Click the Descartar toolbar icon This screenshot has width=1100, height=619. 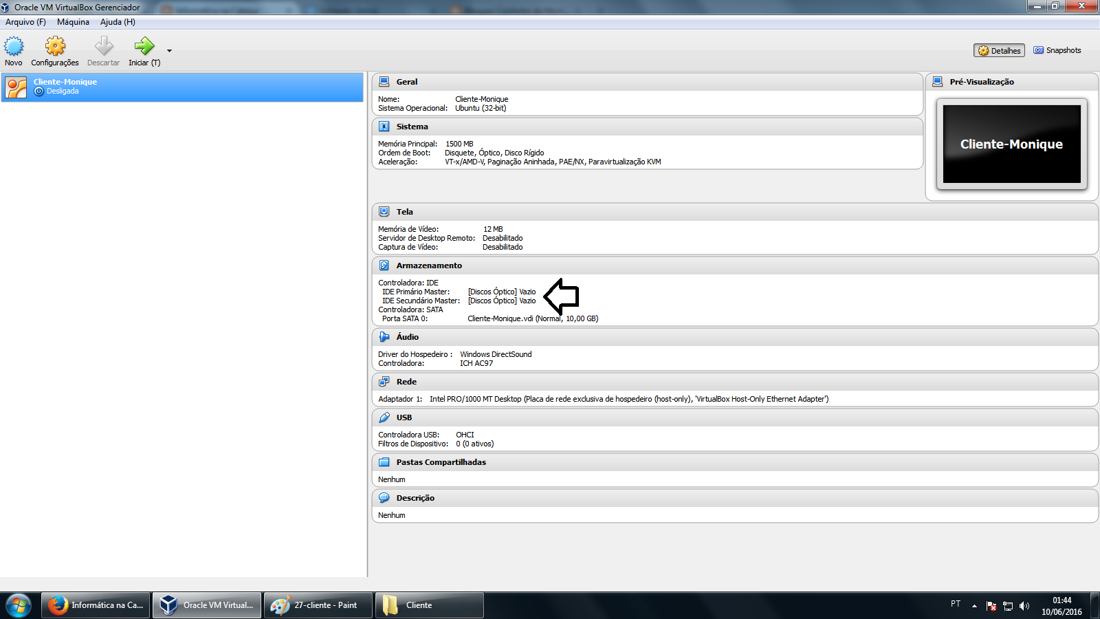tap(104, 47)
